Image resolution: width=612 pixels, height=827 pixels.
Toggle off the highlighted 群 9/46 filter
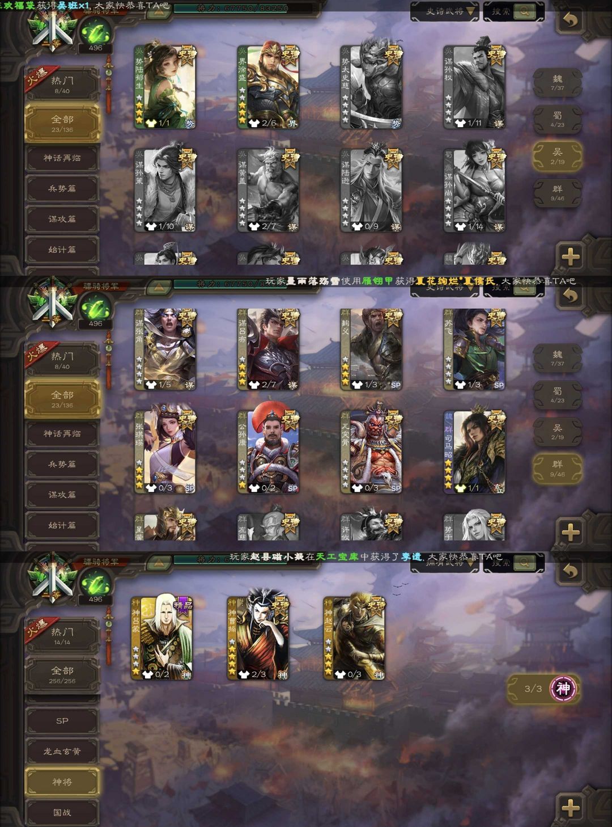click(558, 468)
